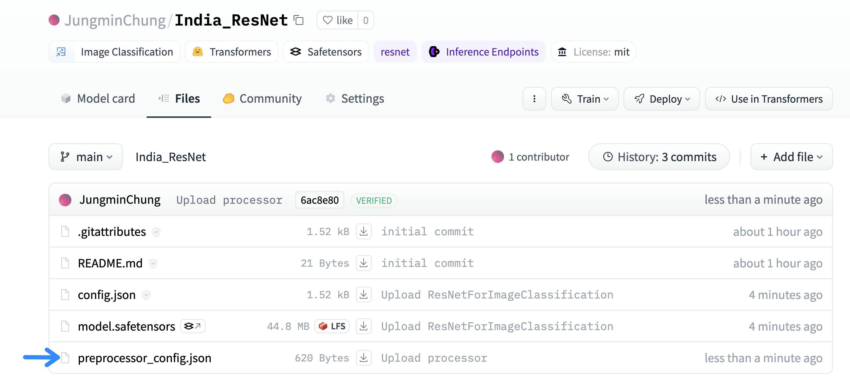Open JungminChung profile link in title
The image size is (850, 388).
(x=115, y=21)
